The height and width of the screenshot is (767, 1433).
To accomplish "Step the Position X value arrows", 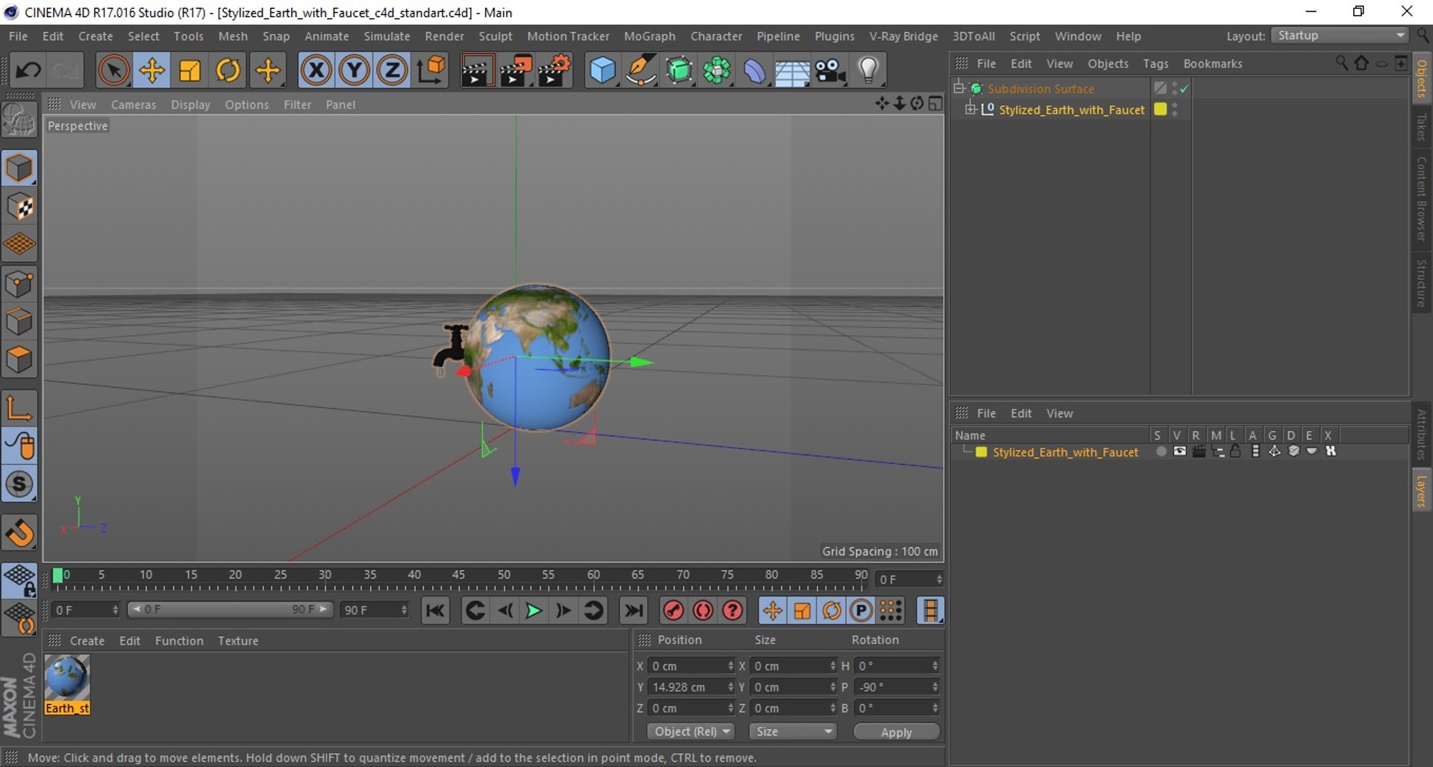I will click(731, 666).
